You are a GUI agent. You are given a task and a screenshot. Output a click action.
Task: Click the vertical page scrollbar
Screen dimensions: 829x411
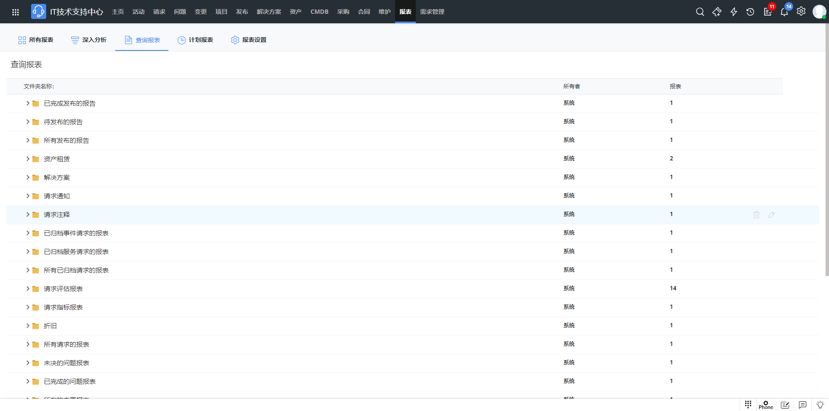click(x=827, y=150)
